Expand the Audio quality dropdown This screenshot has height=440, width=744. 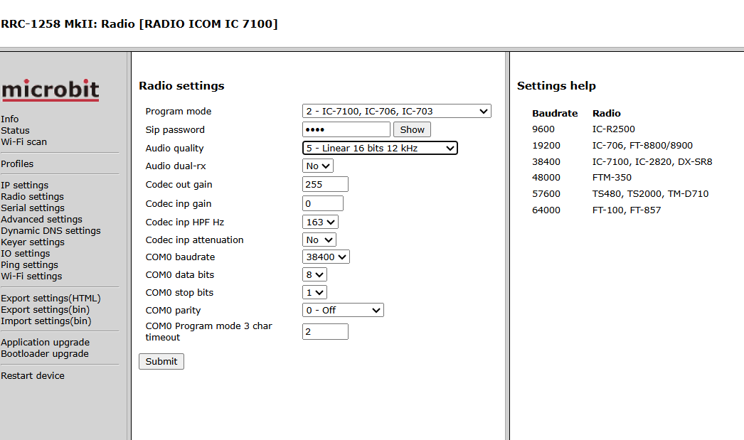(x=380, y=148)
